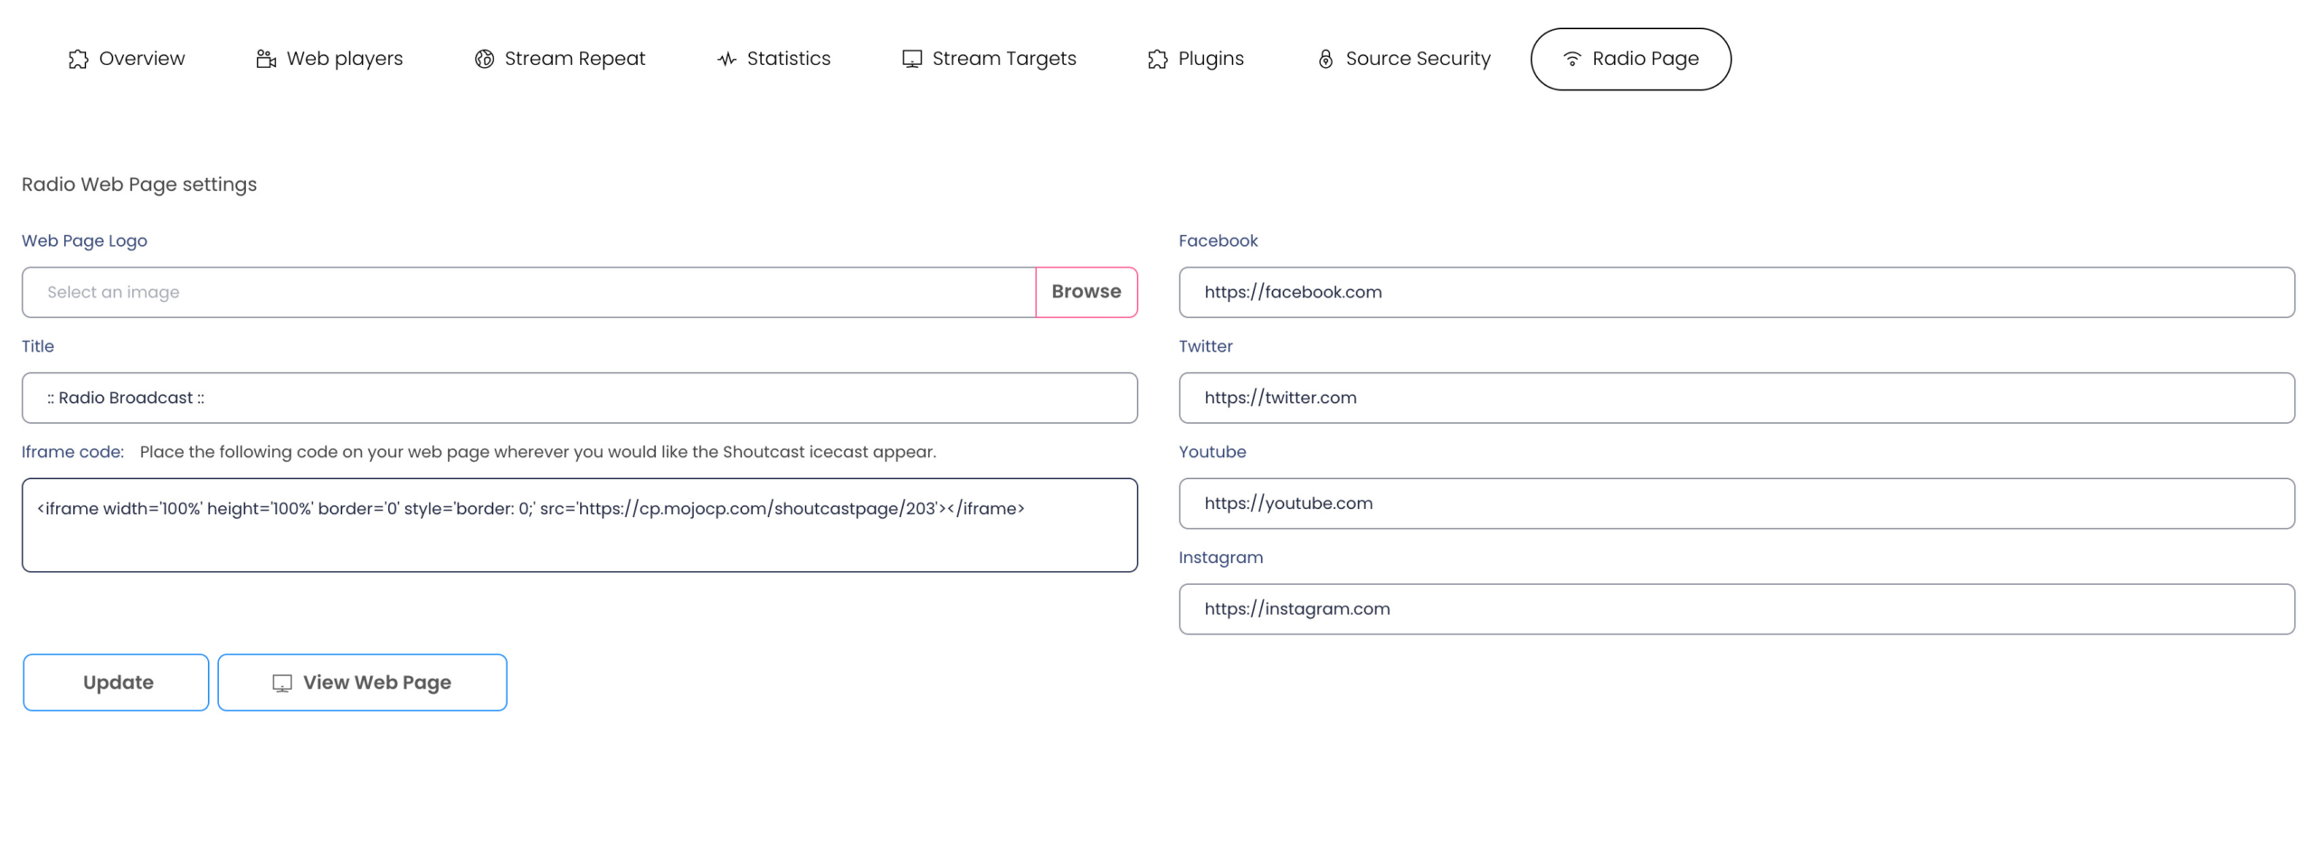Click the wifi icon on Radio Page
The image size is (2316, 846).
[x=1571, y=60]
